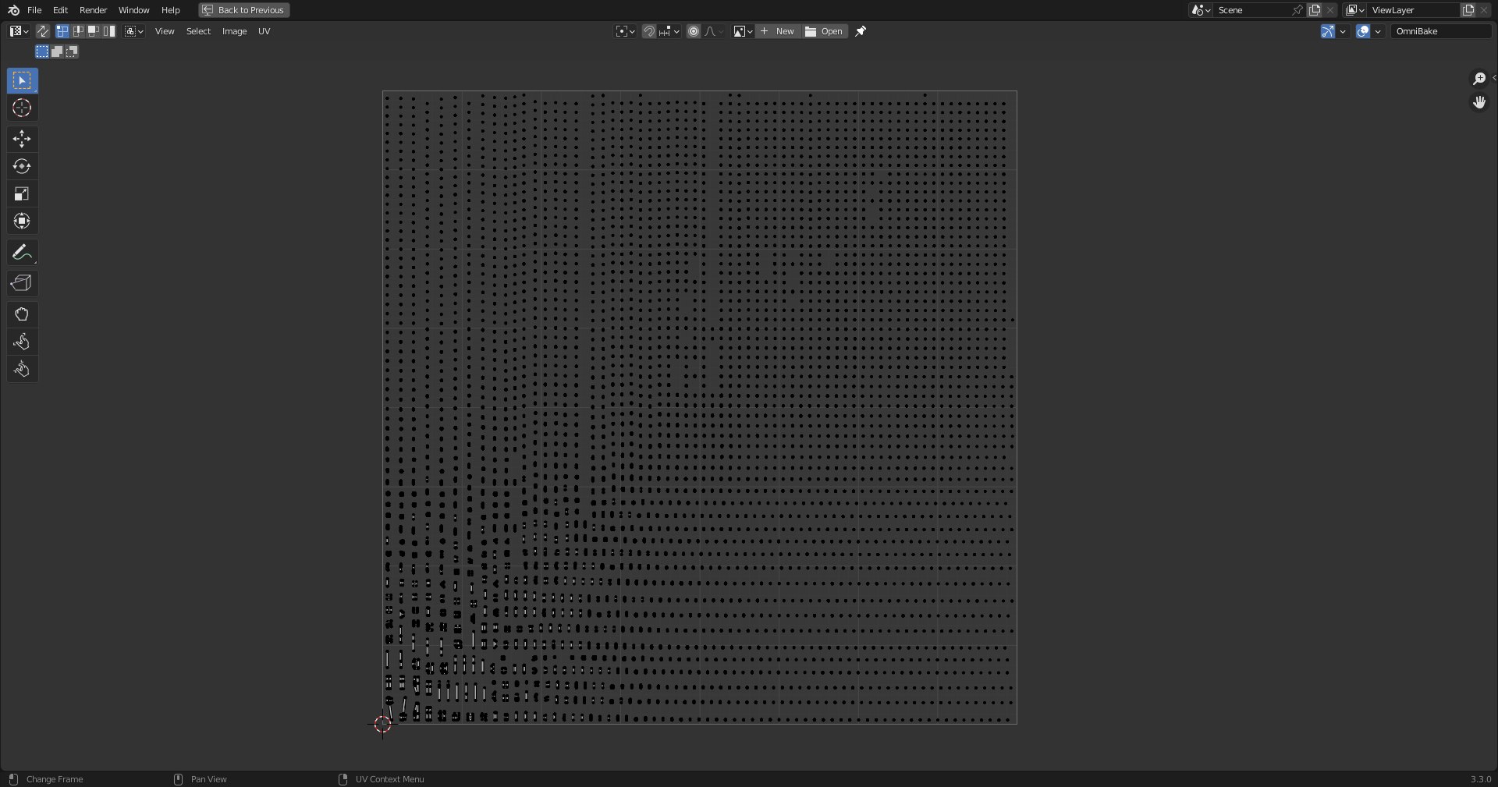Toggle proportional editing
The image size is (1498, 787).
693,31
